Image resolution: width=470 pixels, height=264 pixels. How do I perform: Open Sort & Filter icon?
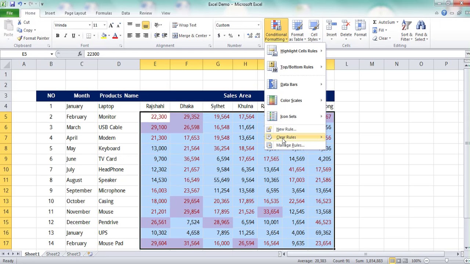tap(406, 25)
